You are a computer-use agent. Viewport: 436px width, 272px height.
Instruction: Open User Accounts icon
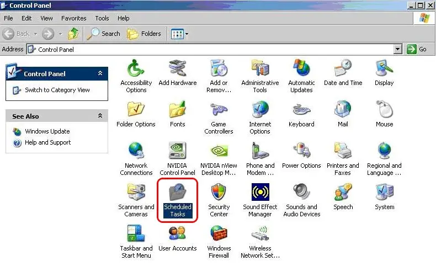point(177,234)
